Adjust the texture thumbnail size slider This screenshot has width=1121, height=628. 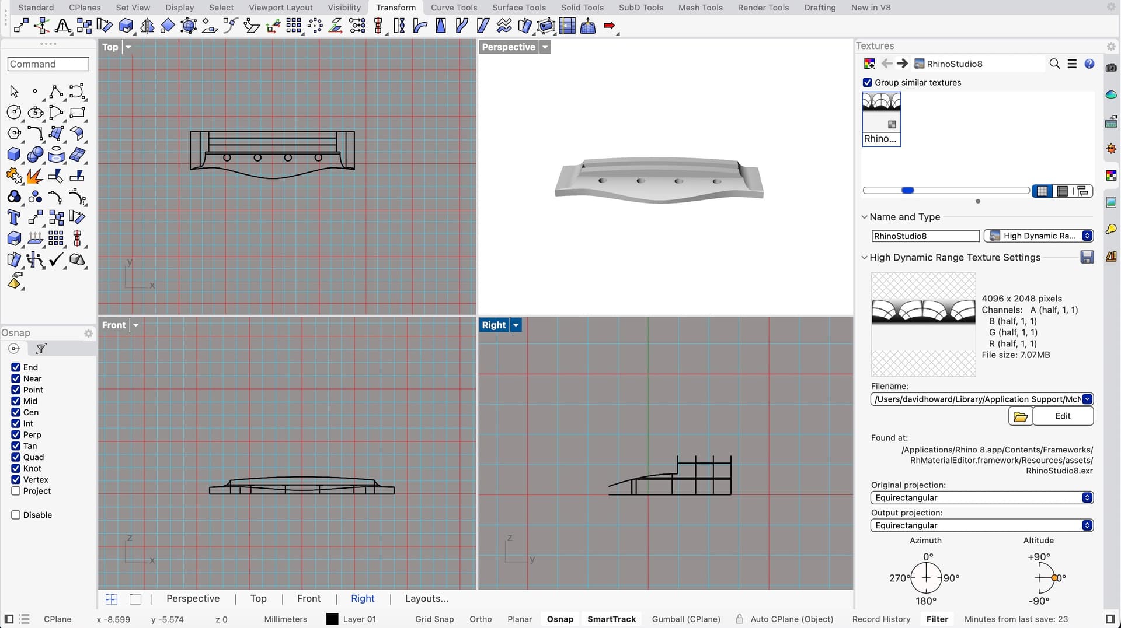[908, 191]
